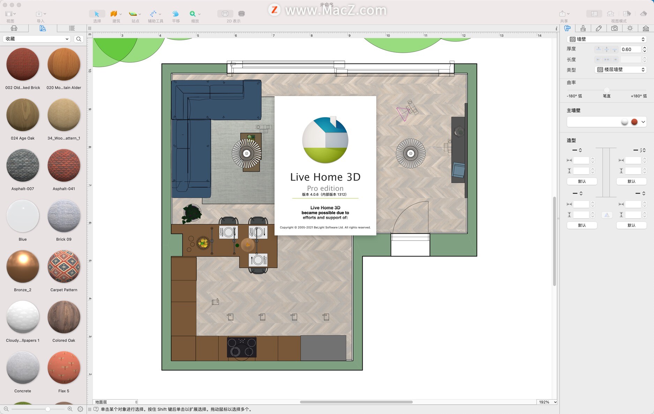Click the print icon in toolbar
This screenshot has width=654, height=414.
[x=241, y=14]
